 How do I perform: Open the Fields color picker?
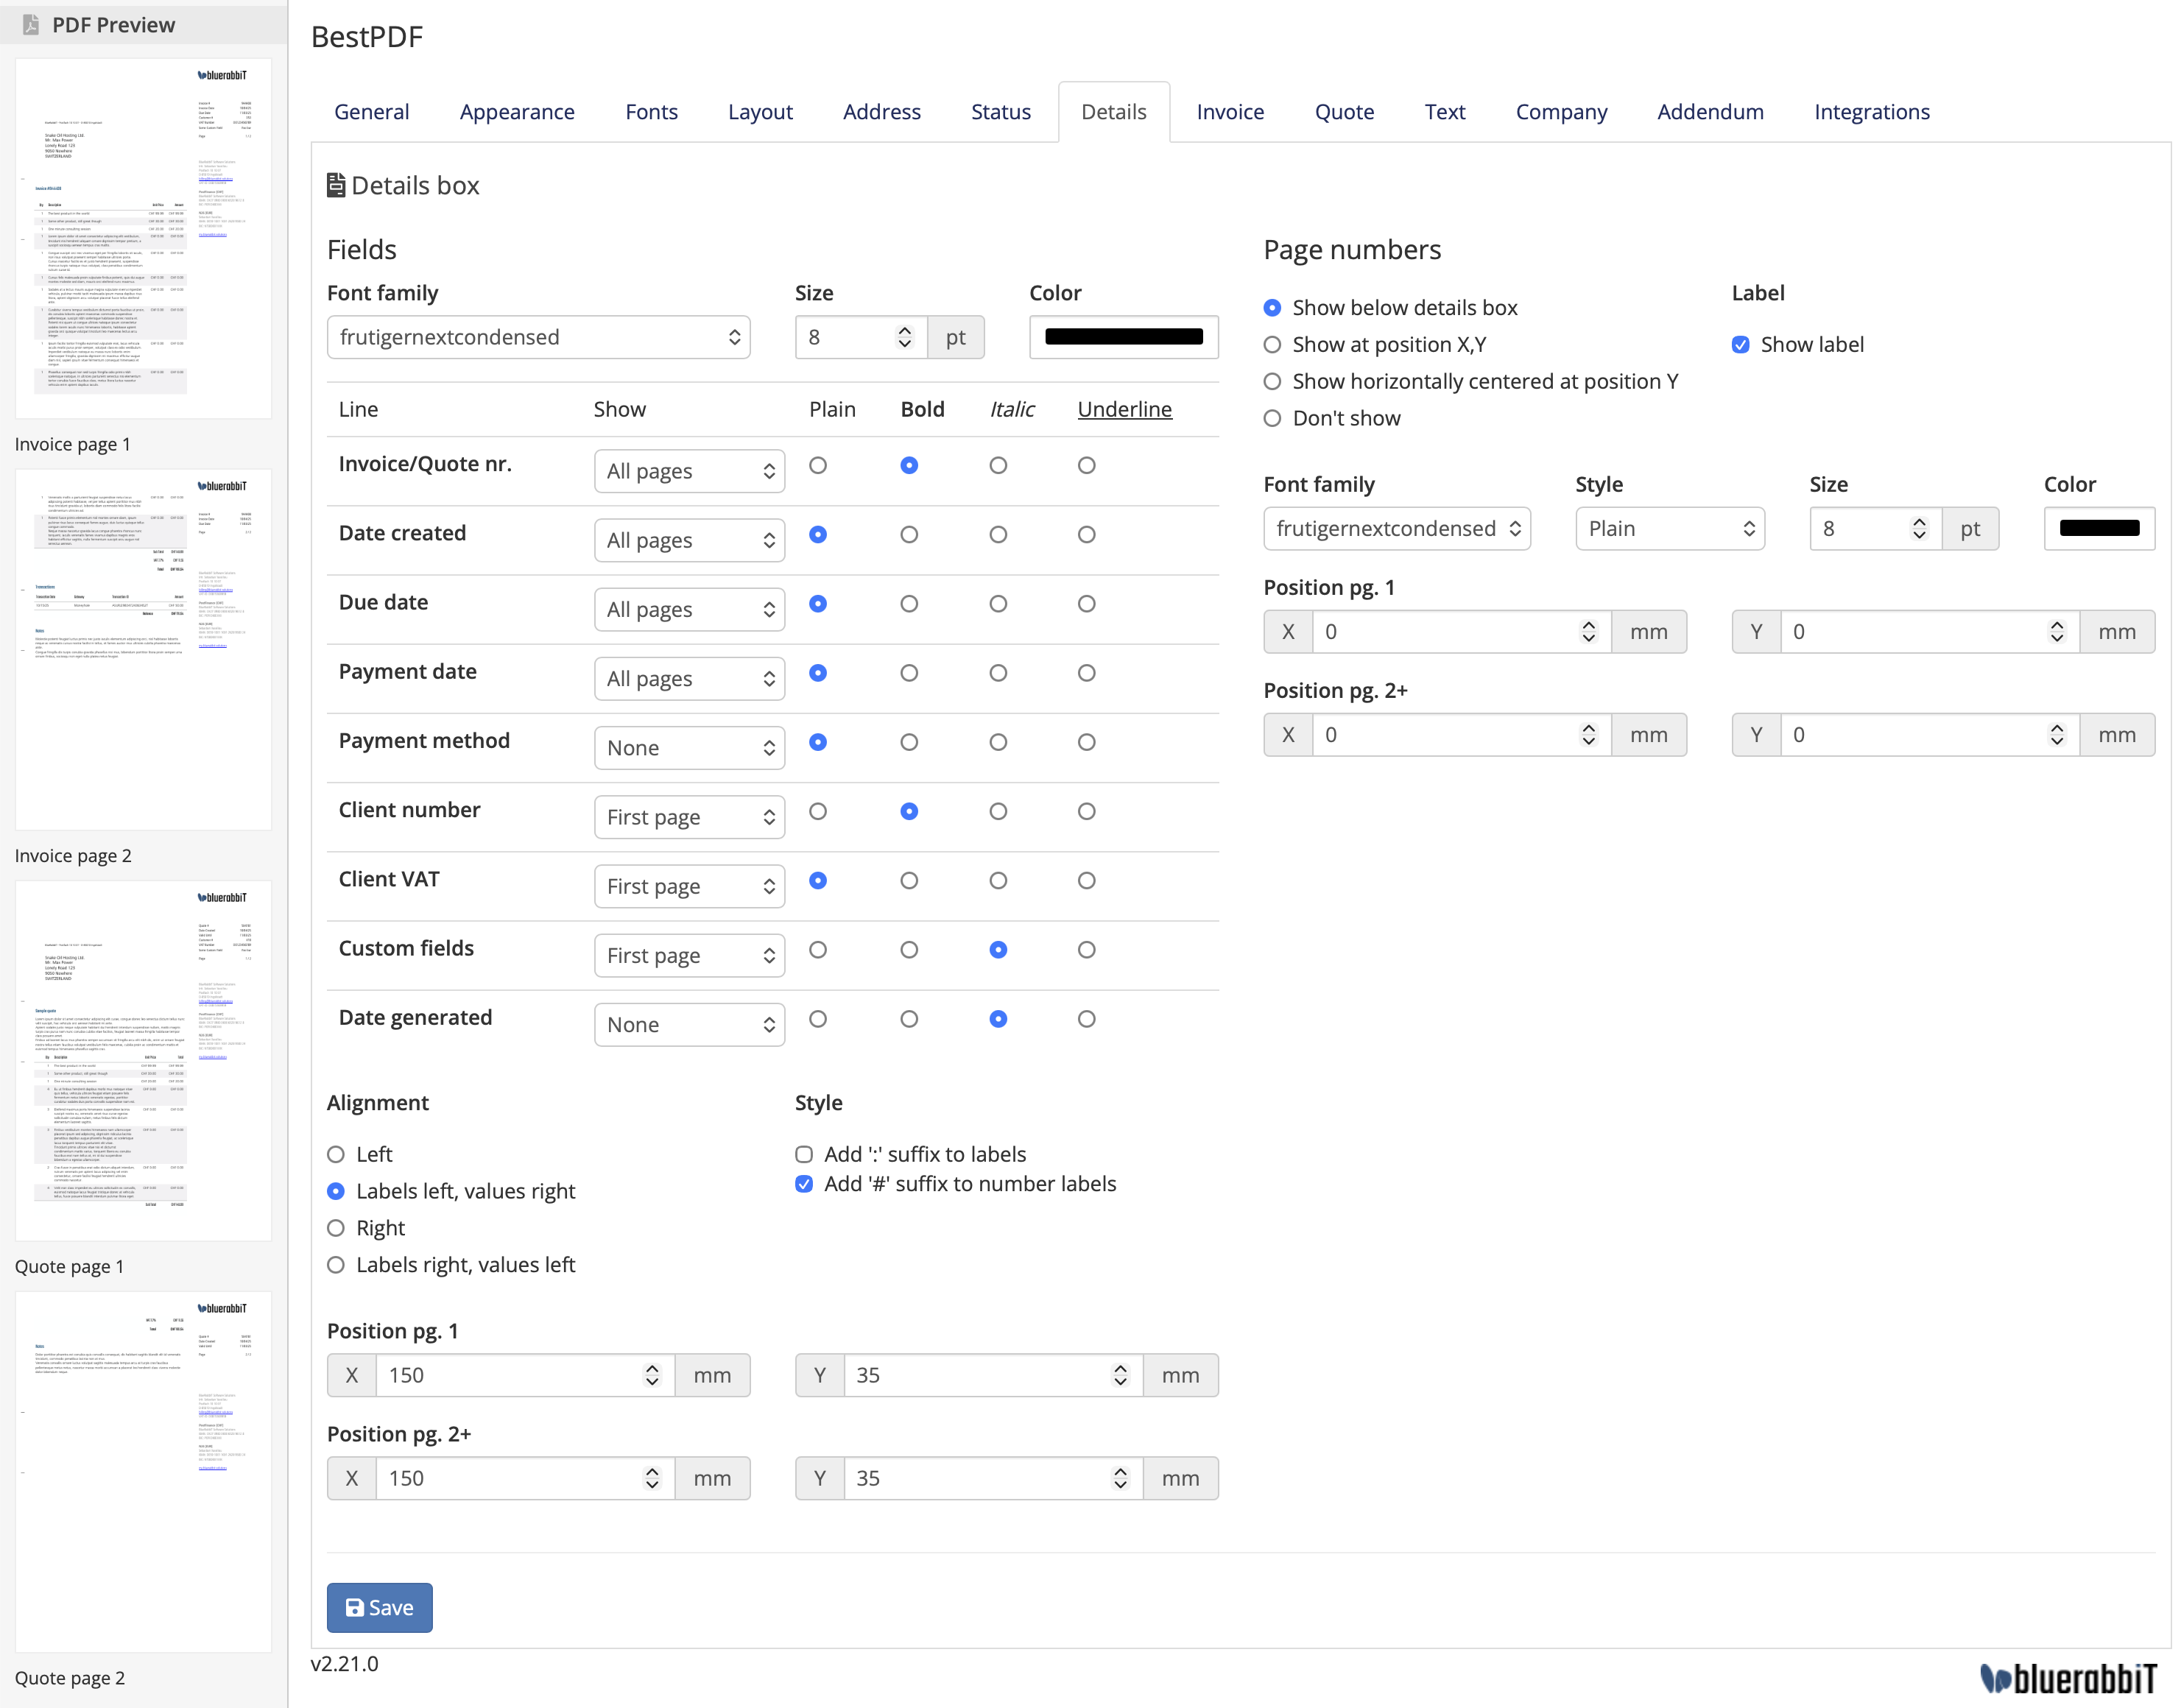click(x=1123, y=337)
